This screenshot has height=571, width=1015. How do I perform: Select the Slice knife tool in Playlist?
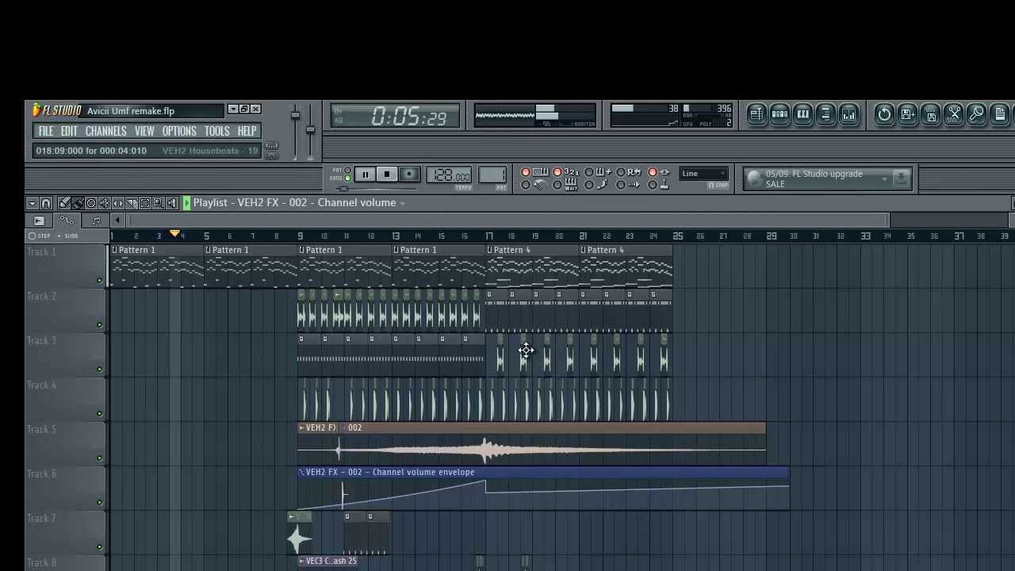point(132,203)
